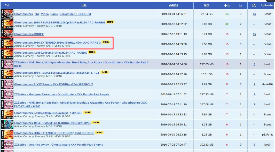Screen dimensions: 275x152
Task: Click IMDb badge next to Ghostbusters.2016.EXTENDED RARBG
Action: tap(106, 42)
